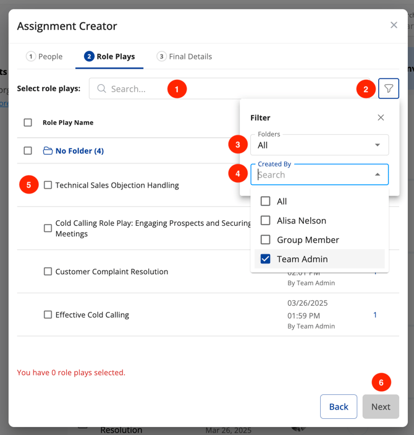Screen dimensions: 414x435
Task: Check the Alisa Nelson filter option
Action: [266, 220]
